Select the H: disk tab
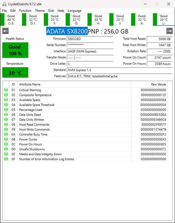This screenshot has width=175, height=223. pyautogui.click(x=98, y=19)
